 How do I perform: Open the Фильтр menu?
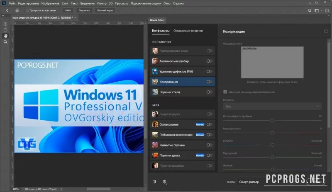(x=102, y=3)
